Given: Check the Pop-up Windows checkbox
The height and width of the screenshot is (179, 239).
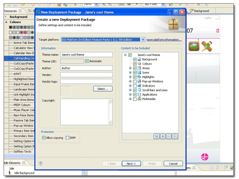Looking at the screenshot, I should tap(135, 81).
